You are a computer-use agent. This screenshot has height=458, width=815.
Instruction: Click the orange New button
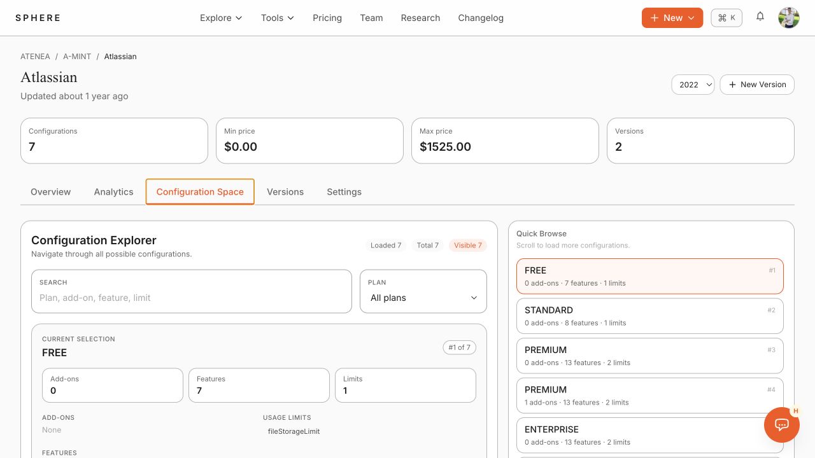point(672,18)
